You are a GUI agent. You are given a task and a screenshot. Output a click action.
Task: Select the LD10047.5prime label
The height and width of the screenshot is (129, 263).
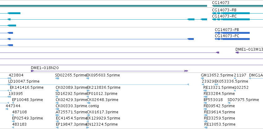(24, 81)
